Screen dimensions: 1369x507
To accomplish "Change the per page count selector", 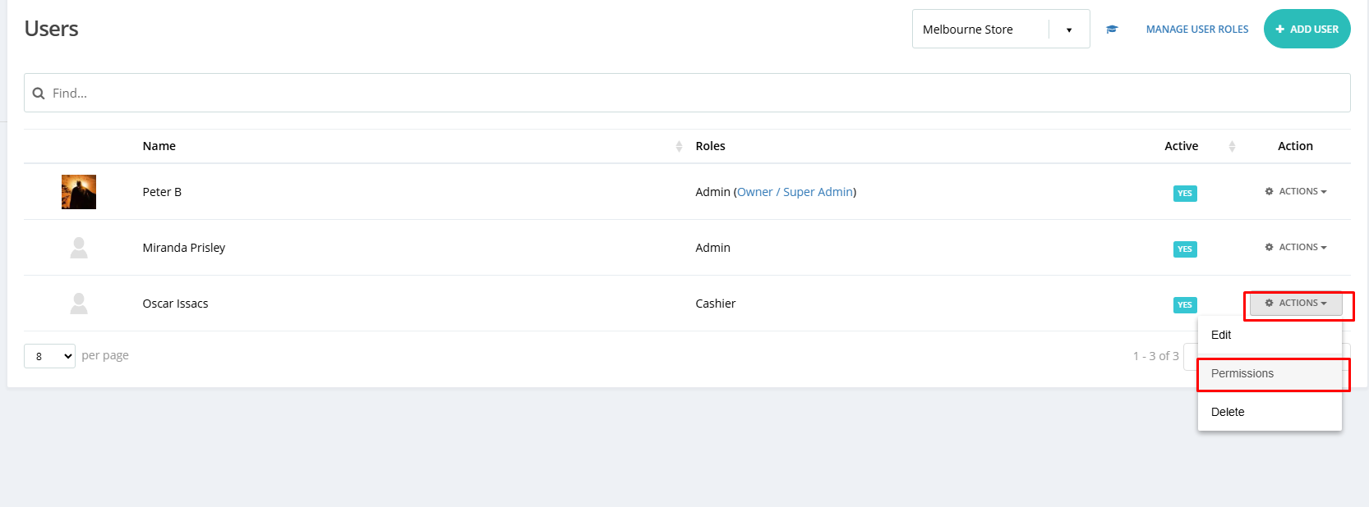I will click(49, 356).
